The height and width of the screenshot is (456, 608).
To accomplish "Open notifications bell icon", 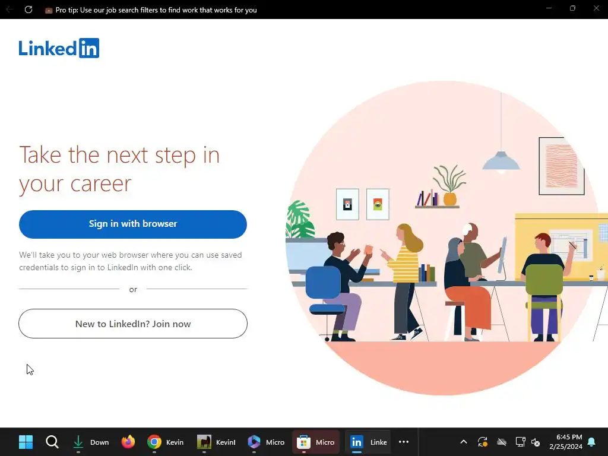I will (592, 442).
